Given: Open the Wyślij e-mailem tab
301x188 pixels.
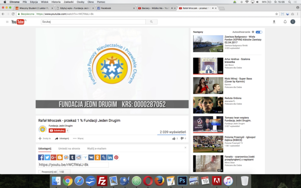Looking at the screenshot, I should [97, 149].
